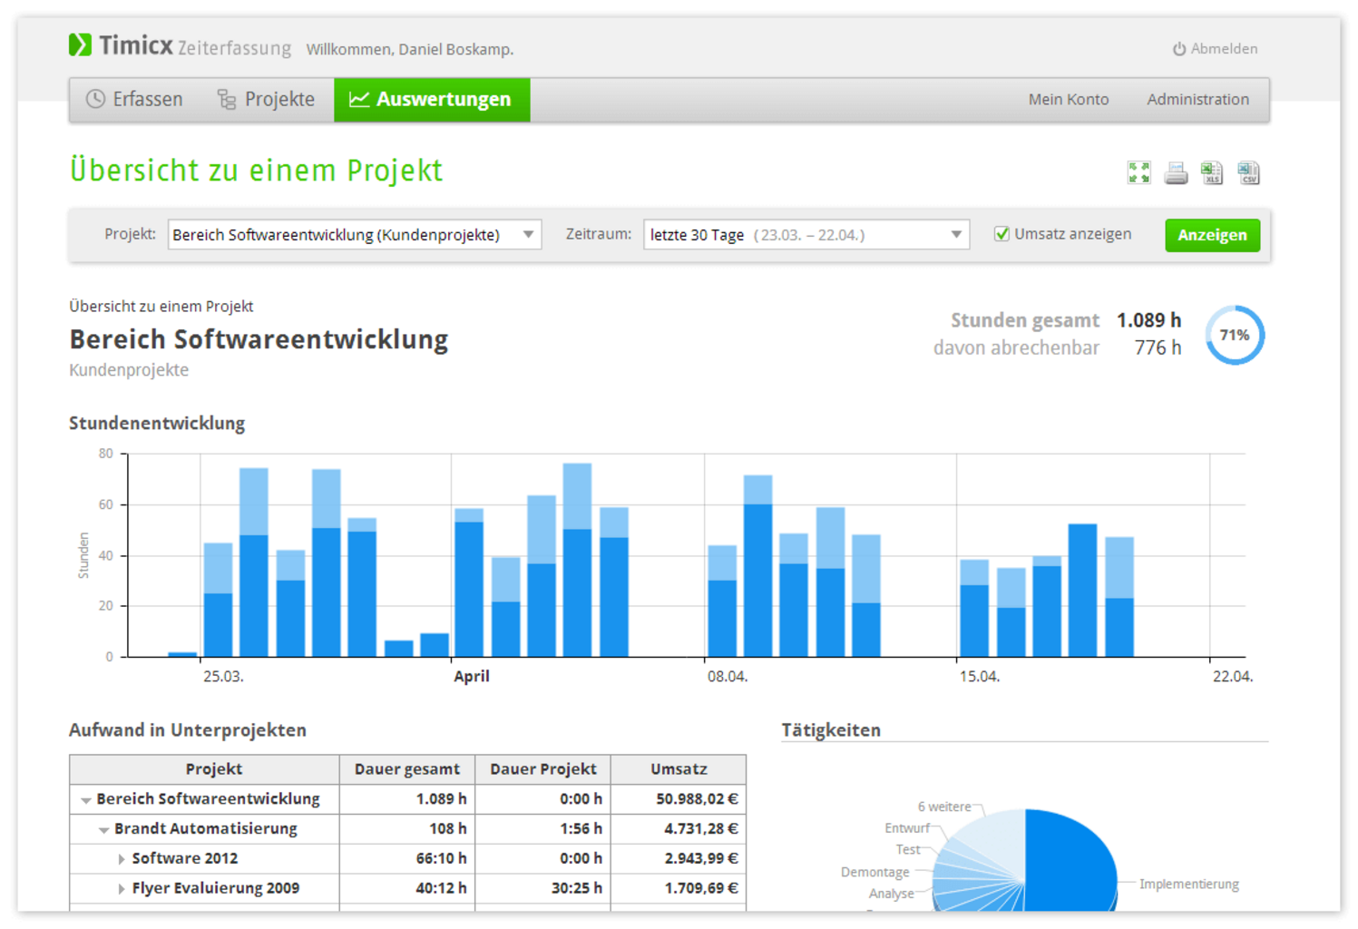Click the 71% billable progress ring
Screen dimensions: 1358x929
[x=1234, y=336]
